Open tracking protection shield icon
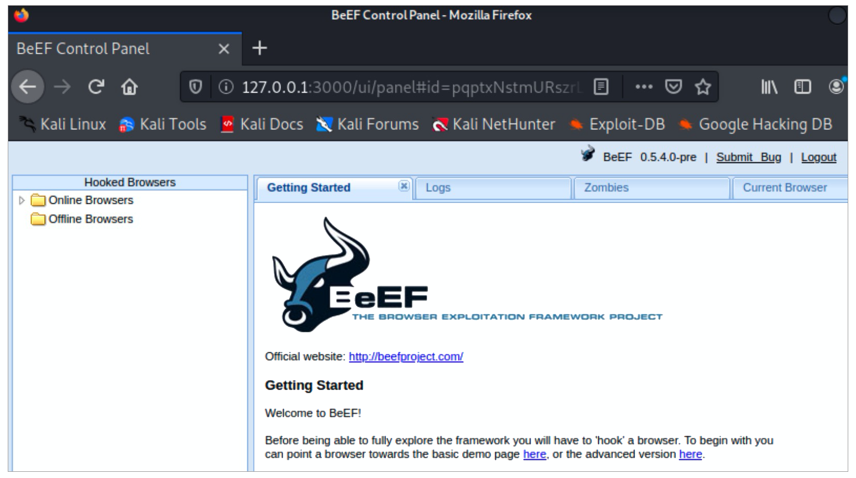 coord(196,87)
